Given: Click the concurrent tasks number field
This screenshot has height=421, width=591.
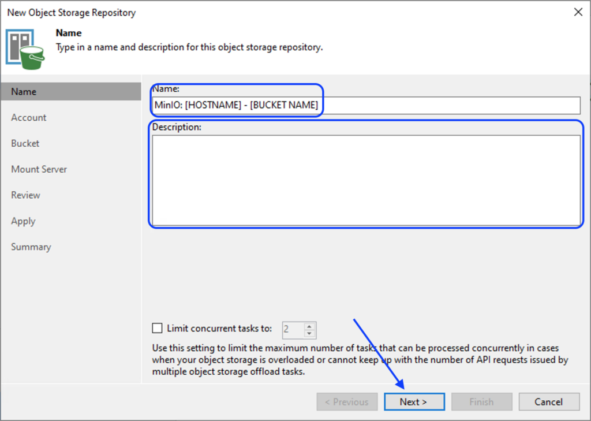Looking at the screenshot, I should pos(293,330).
